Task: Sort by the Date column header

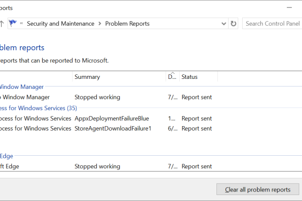Action: click(x=173, y=77)
